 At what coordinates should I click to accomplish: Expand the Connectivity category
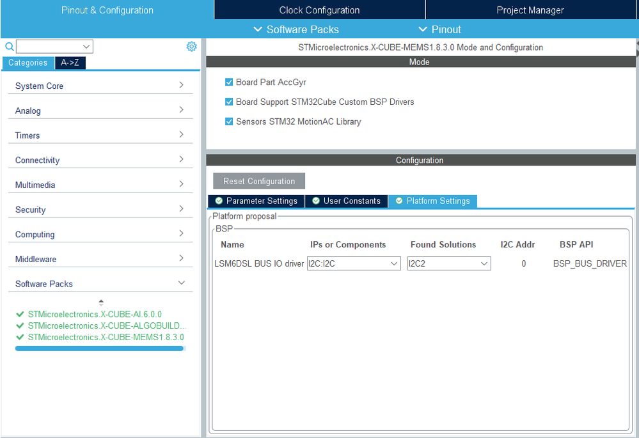click(x=100, y=160)
